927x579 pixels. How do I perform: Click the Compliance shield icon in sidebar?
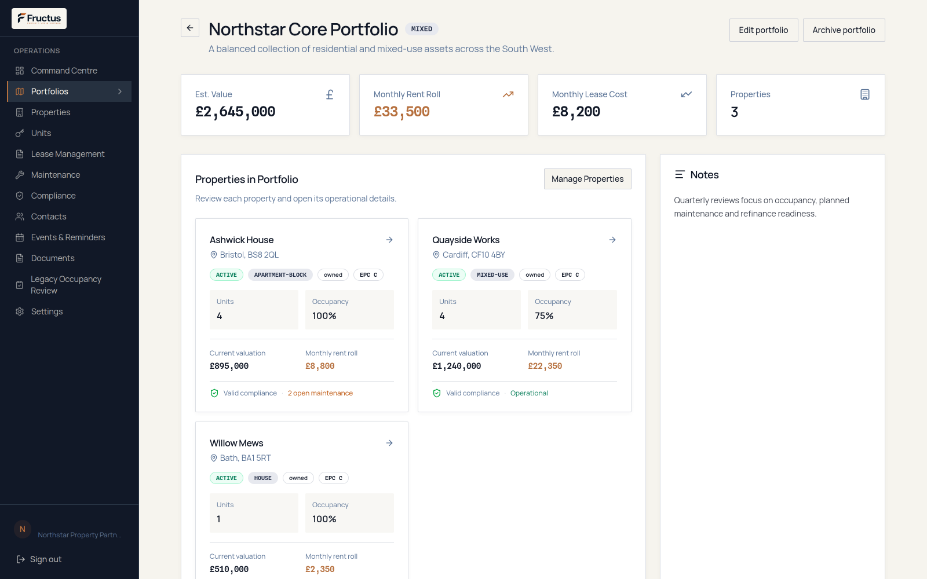coord(20,196)
